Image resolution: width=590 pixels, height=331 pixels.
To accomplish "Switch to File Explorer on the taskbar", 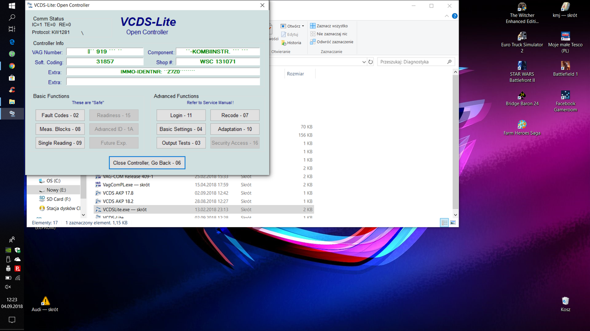I will [12, 102].
